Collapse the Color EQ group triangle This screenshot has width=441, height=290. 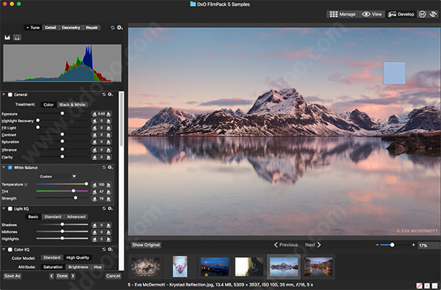tap(4, 250)
